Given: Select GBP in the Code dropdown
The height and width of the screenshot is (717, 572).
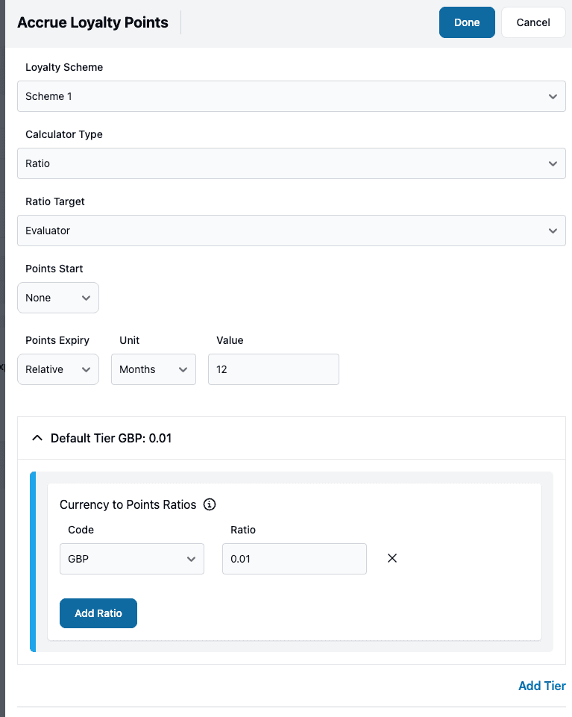Looking at the screenshot, I should tap(131, 558).
